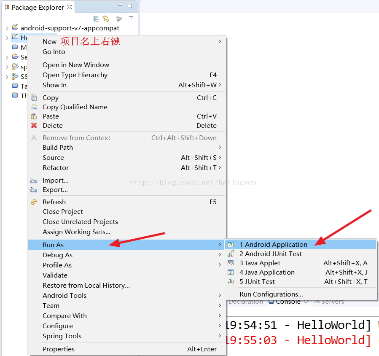Open the Spring Tools submenu
The image size is (379, 356).
[127, 336]
